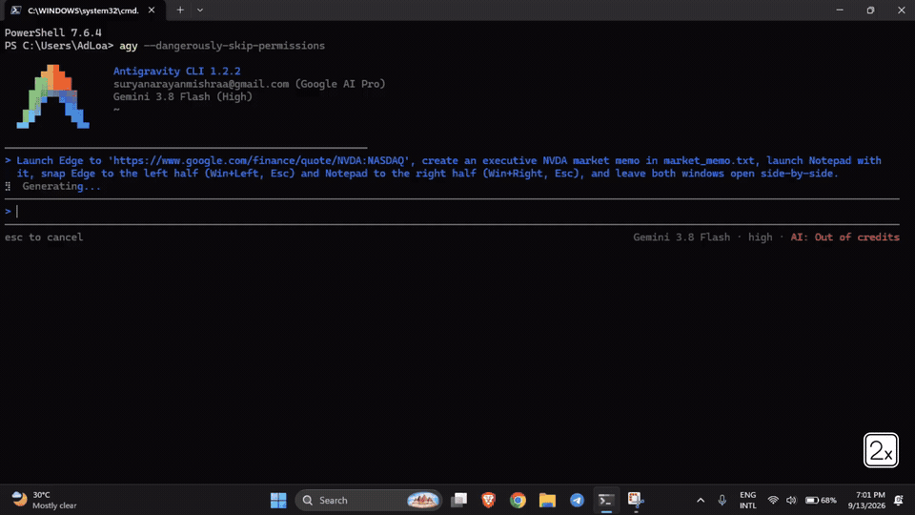Click the search highlight image in taskbar

coord(422,501)
